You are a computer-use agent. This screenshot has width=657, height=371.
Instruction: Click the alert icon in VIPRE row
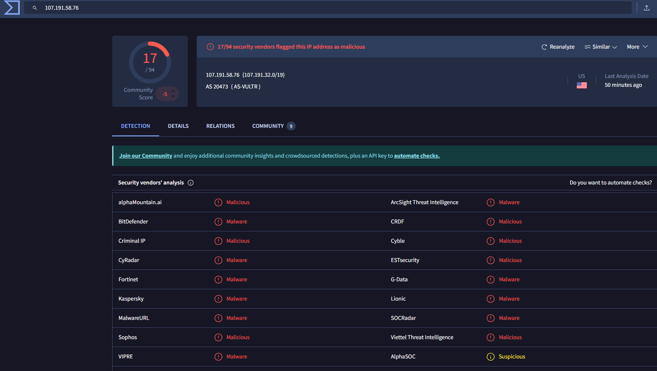click(218, 357)
